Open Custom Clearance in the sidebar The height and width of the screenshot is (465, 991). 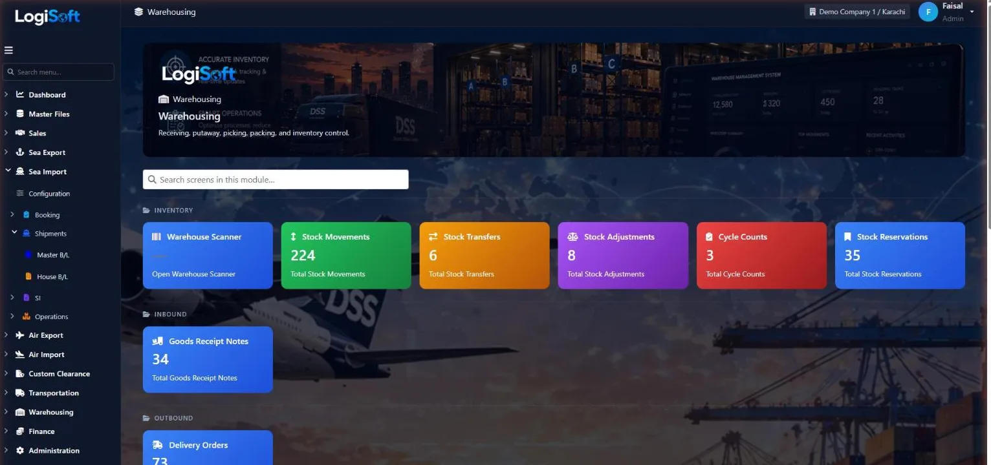pyautogui.click(x=59, y=373)
